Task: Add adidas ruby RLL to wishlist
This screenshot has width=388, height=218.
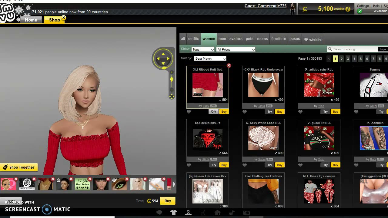Action: pos(300,112)
